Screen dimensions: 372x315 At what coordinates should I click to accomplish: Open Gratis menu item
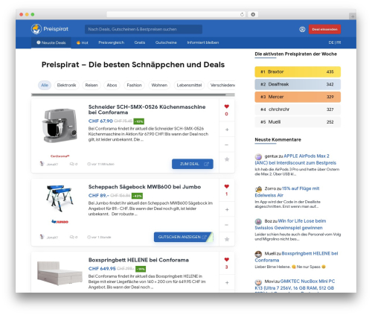140,42
